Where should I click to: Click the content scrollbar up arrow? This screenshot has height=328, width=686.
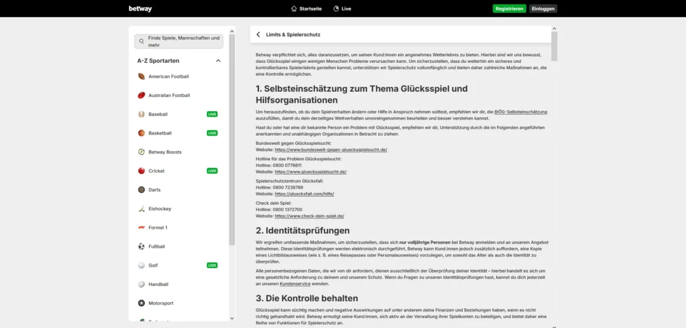(x=554, y=29)
